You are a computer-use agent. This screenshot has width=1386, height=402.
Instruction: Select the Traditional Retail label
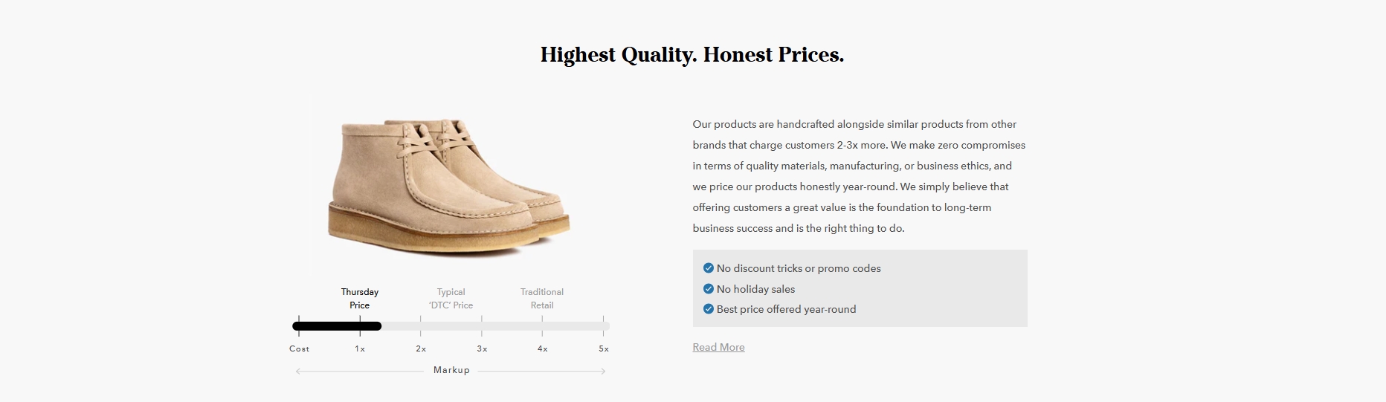point(542,299)
